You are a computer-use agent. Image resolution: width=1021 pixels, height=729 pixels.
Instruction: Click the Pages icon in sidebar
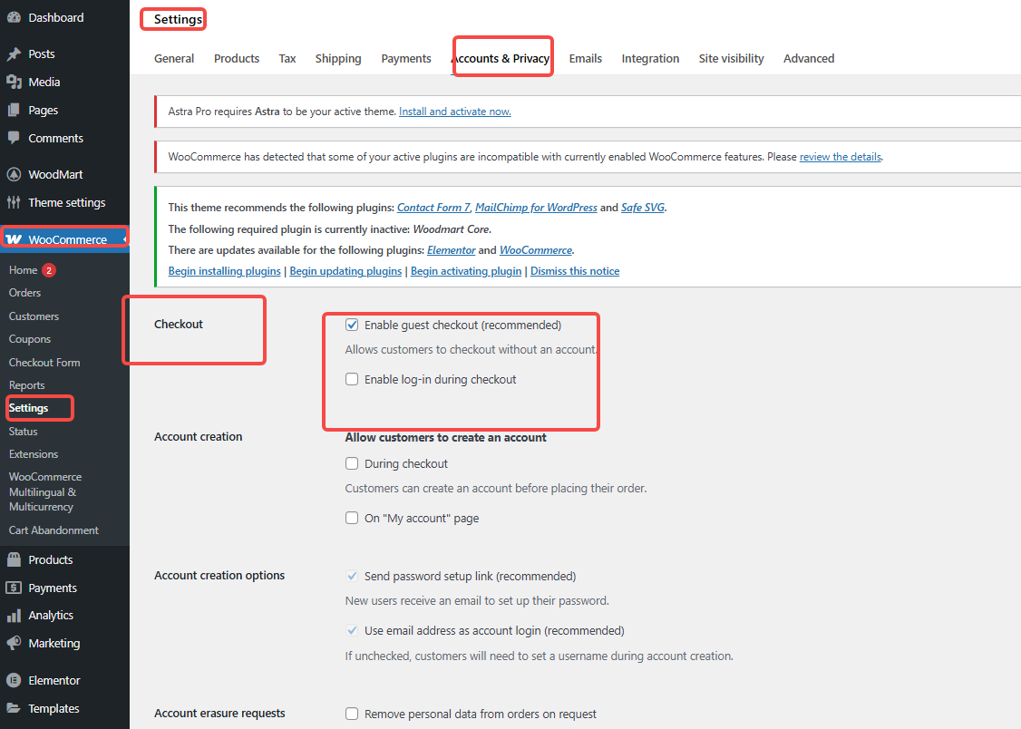[14, 110]
